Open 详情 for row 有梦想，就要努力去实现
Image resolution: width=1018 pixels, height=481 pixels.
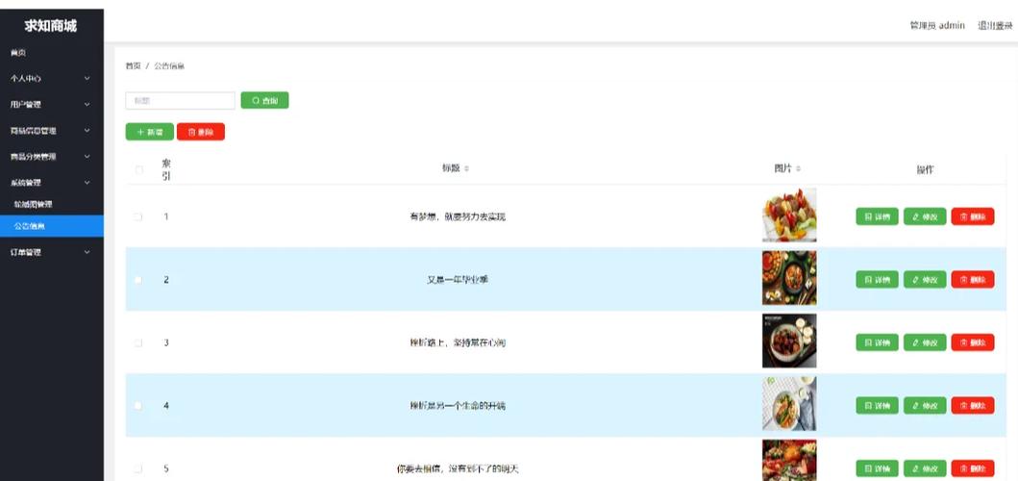[x=877, y=216]
